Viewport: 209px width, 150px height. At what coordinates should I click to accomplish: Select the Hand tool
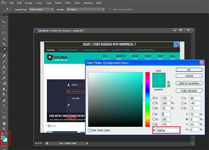[x=4, y=123]
